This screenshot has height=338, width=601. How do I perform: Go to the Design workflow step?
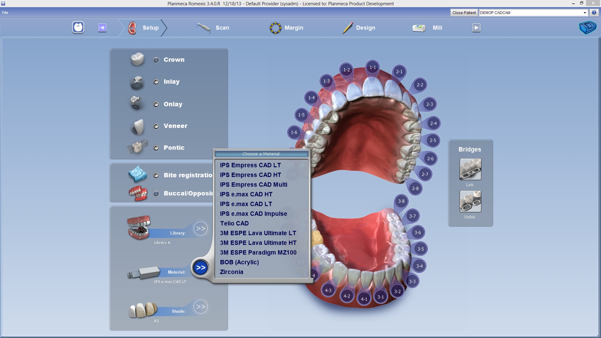(x=358, y=28)
